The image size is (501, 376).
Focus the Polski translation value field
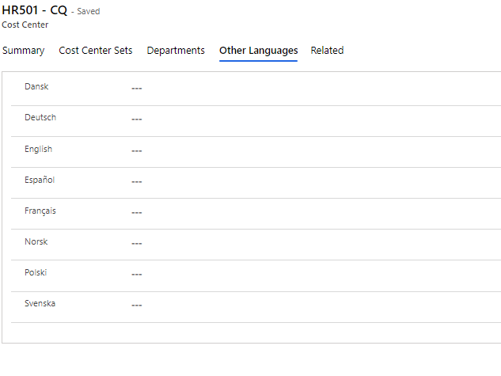coord(309,274)
